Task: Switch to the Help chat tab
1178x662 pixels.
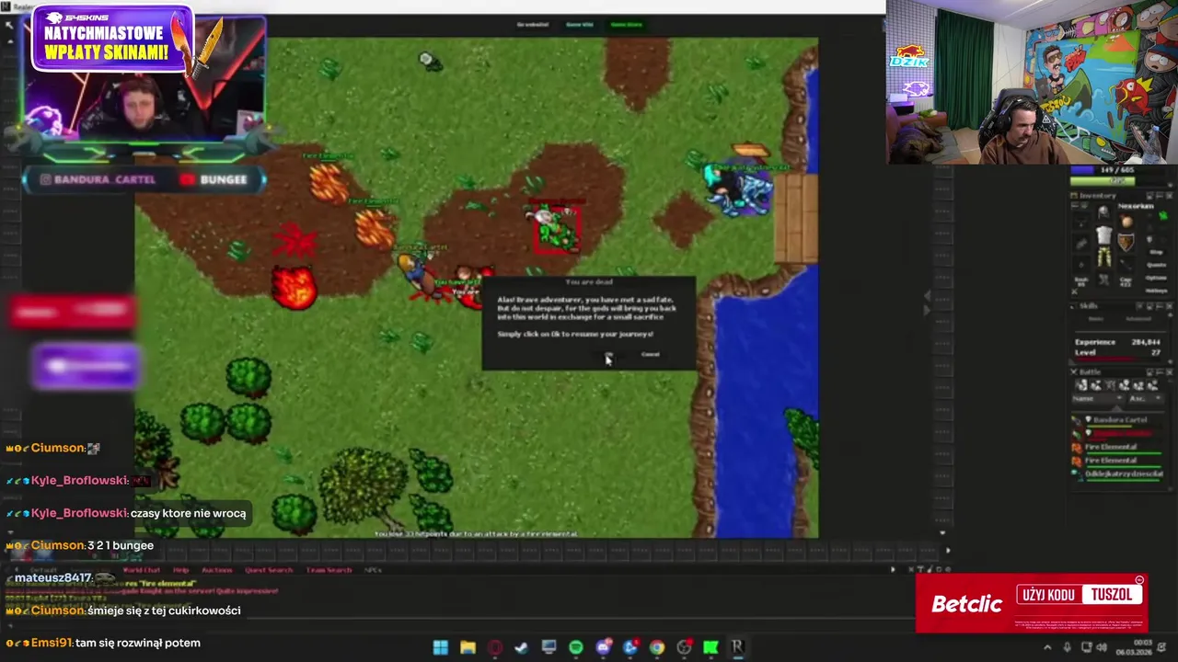Action: 181,570
